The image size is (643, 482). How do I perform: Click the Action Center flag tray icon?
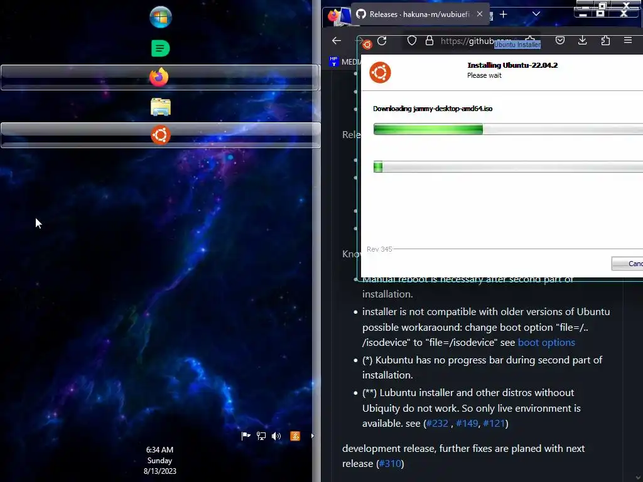(x=246, y=436)
